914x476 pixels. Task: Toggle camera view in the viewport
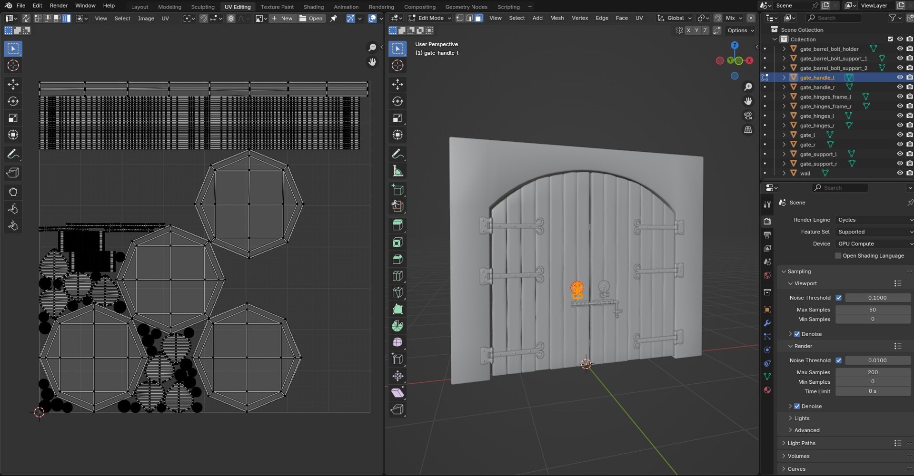click(x=748, y=116)
